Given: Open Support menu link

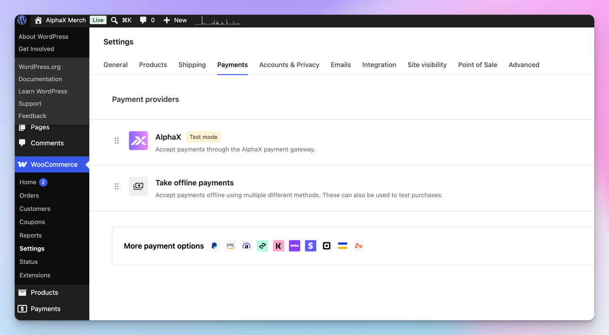Looking at the screenshot, I should [x=30, y=103].
